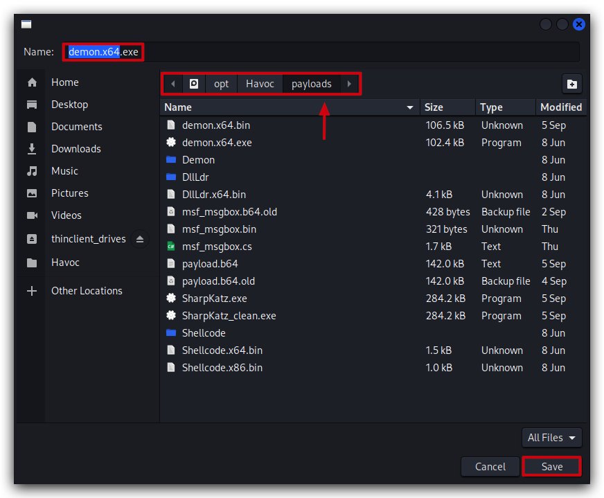This screenshot has height=498, width=604.
Task: Click the window icon in title bar
Action: 26,24
